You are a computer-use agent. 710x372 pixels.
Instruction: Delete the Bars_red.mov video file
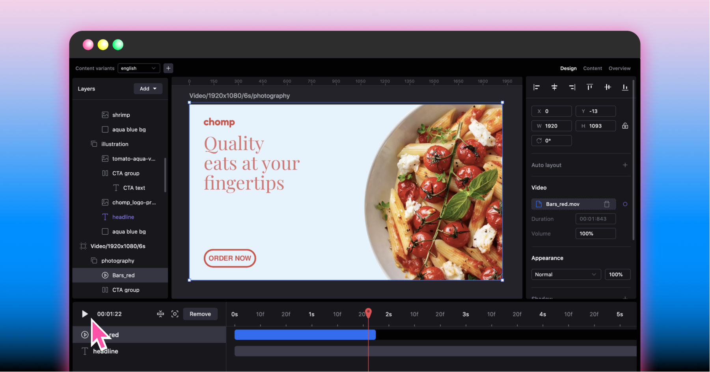click(x=607, y=204)
